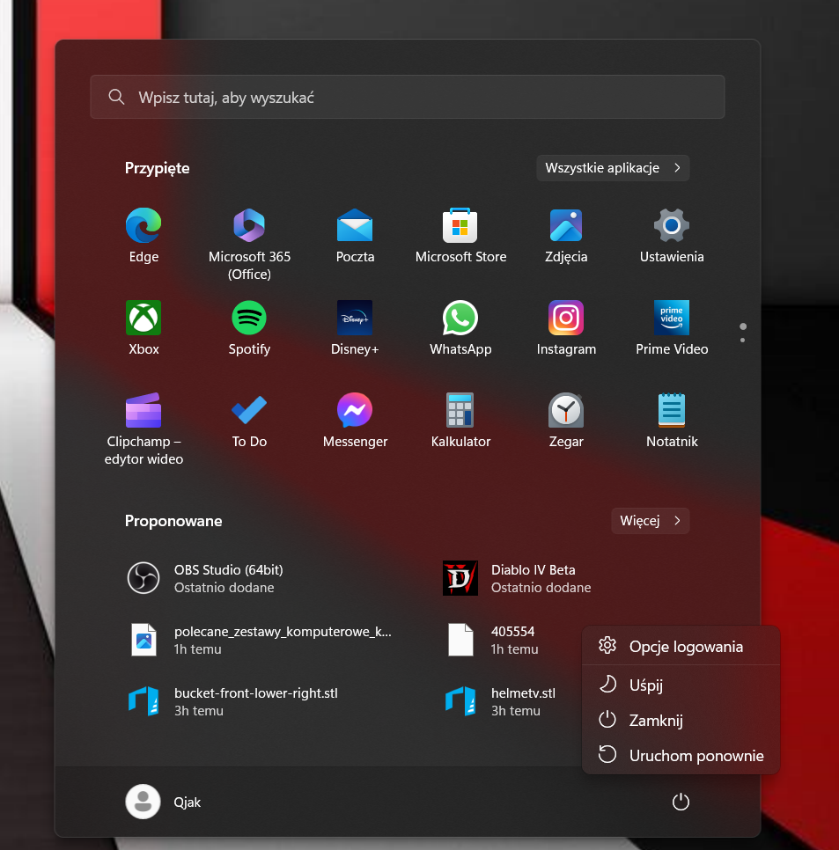The width and height of the screenshot is (839, 850).
Task: Click the power button icon
Action: coord(680,802)
